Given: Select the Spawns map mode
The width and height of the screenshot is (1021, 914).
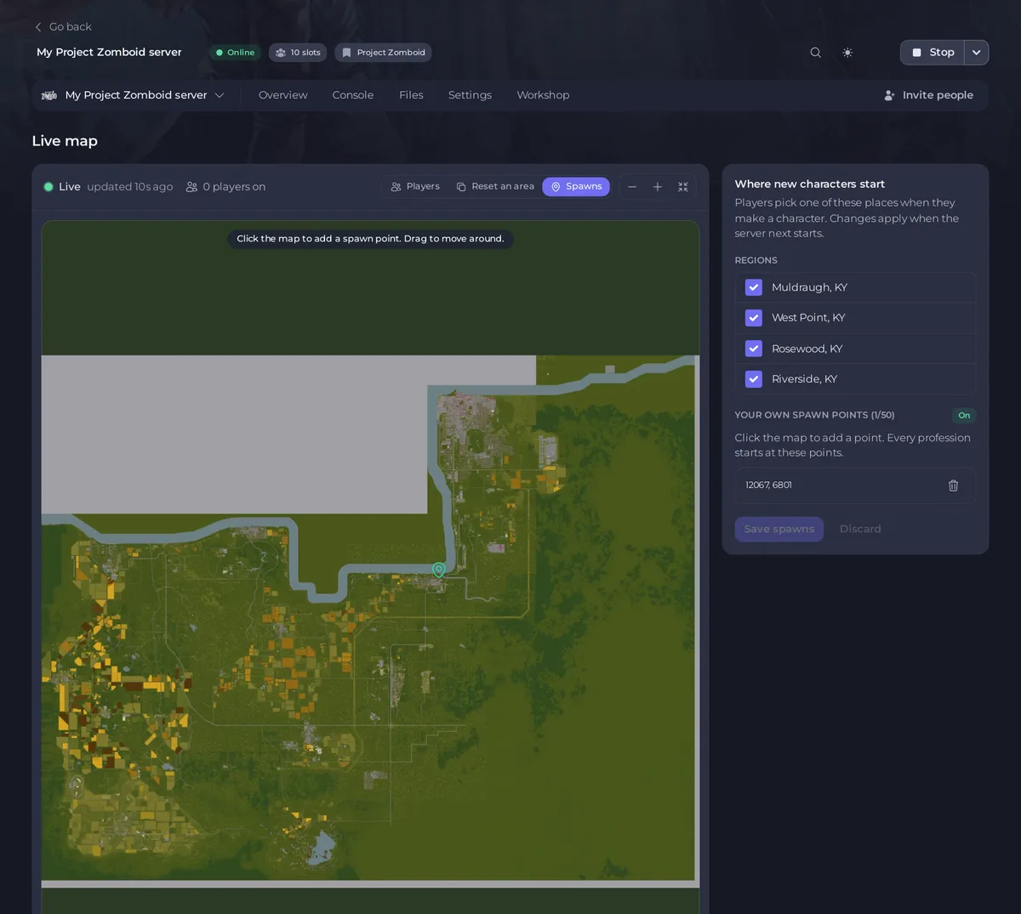Looking at the screenshot, I should click(x=576, y=187).
